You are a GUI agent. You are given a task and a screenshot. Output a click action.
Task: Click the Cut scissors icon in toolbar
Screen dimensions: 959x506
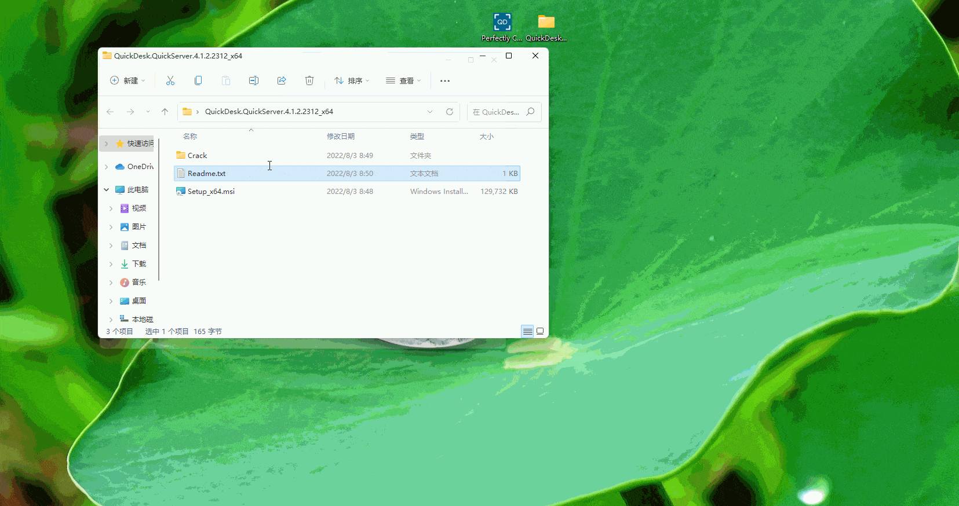170,81
